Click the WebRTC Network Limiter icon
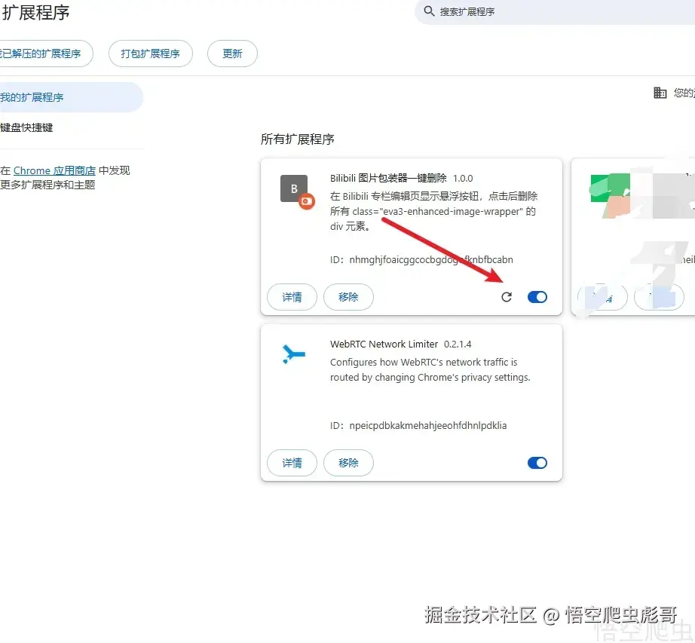This screenshot has width=695, height=643. tap(294, 354)
